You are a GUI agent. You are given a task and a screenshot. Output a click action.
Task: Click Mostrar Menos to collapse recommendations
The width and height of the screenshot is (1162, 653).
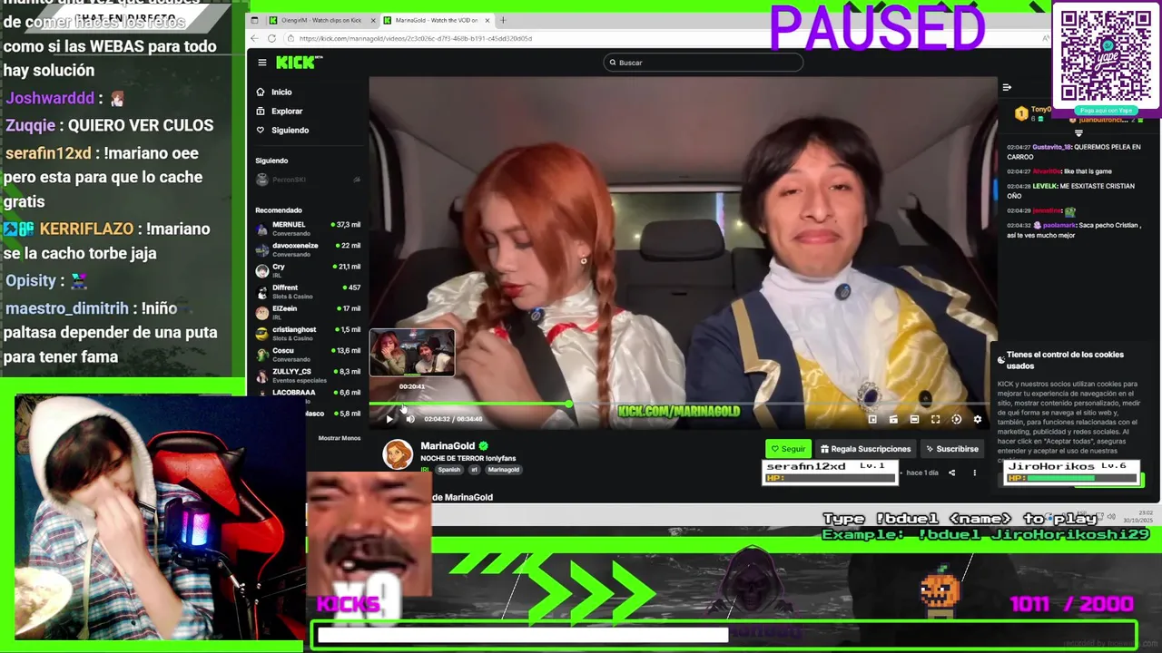[340, 438]
